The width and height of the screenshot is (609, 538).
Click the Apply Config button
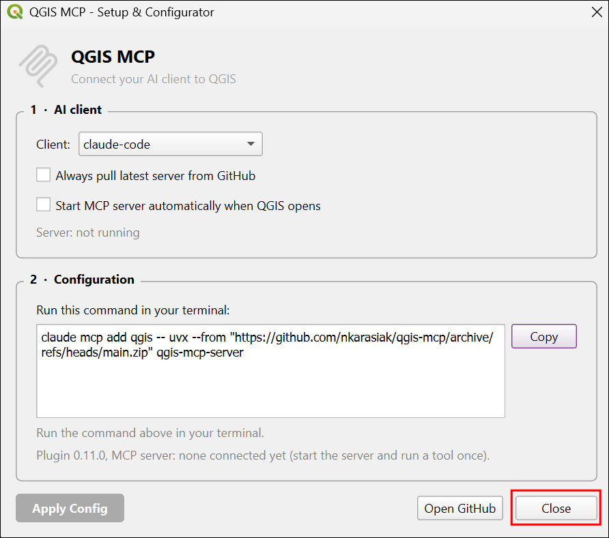tap(70, 508)
